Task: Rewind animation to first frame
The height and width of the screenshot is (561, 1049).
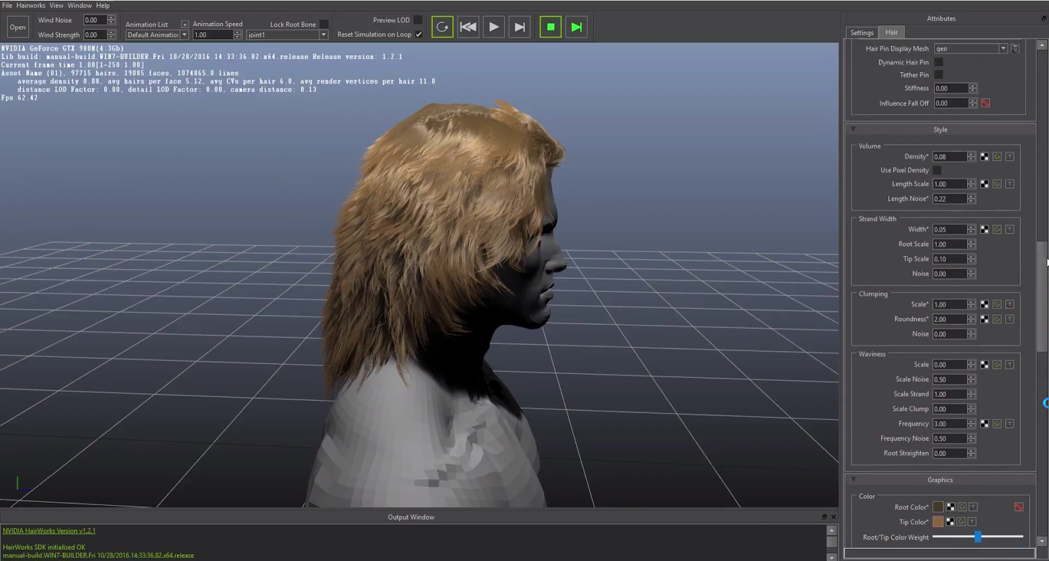Action: pos(468,27)
